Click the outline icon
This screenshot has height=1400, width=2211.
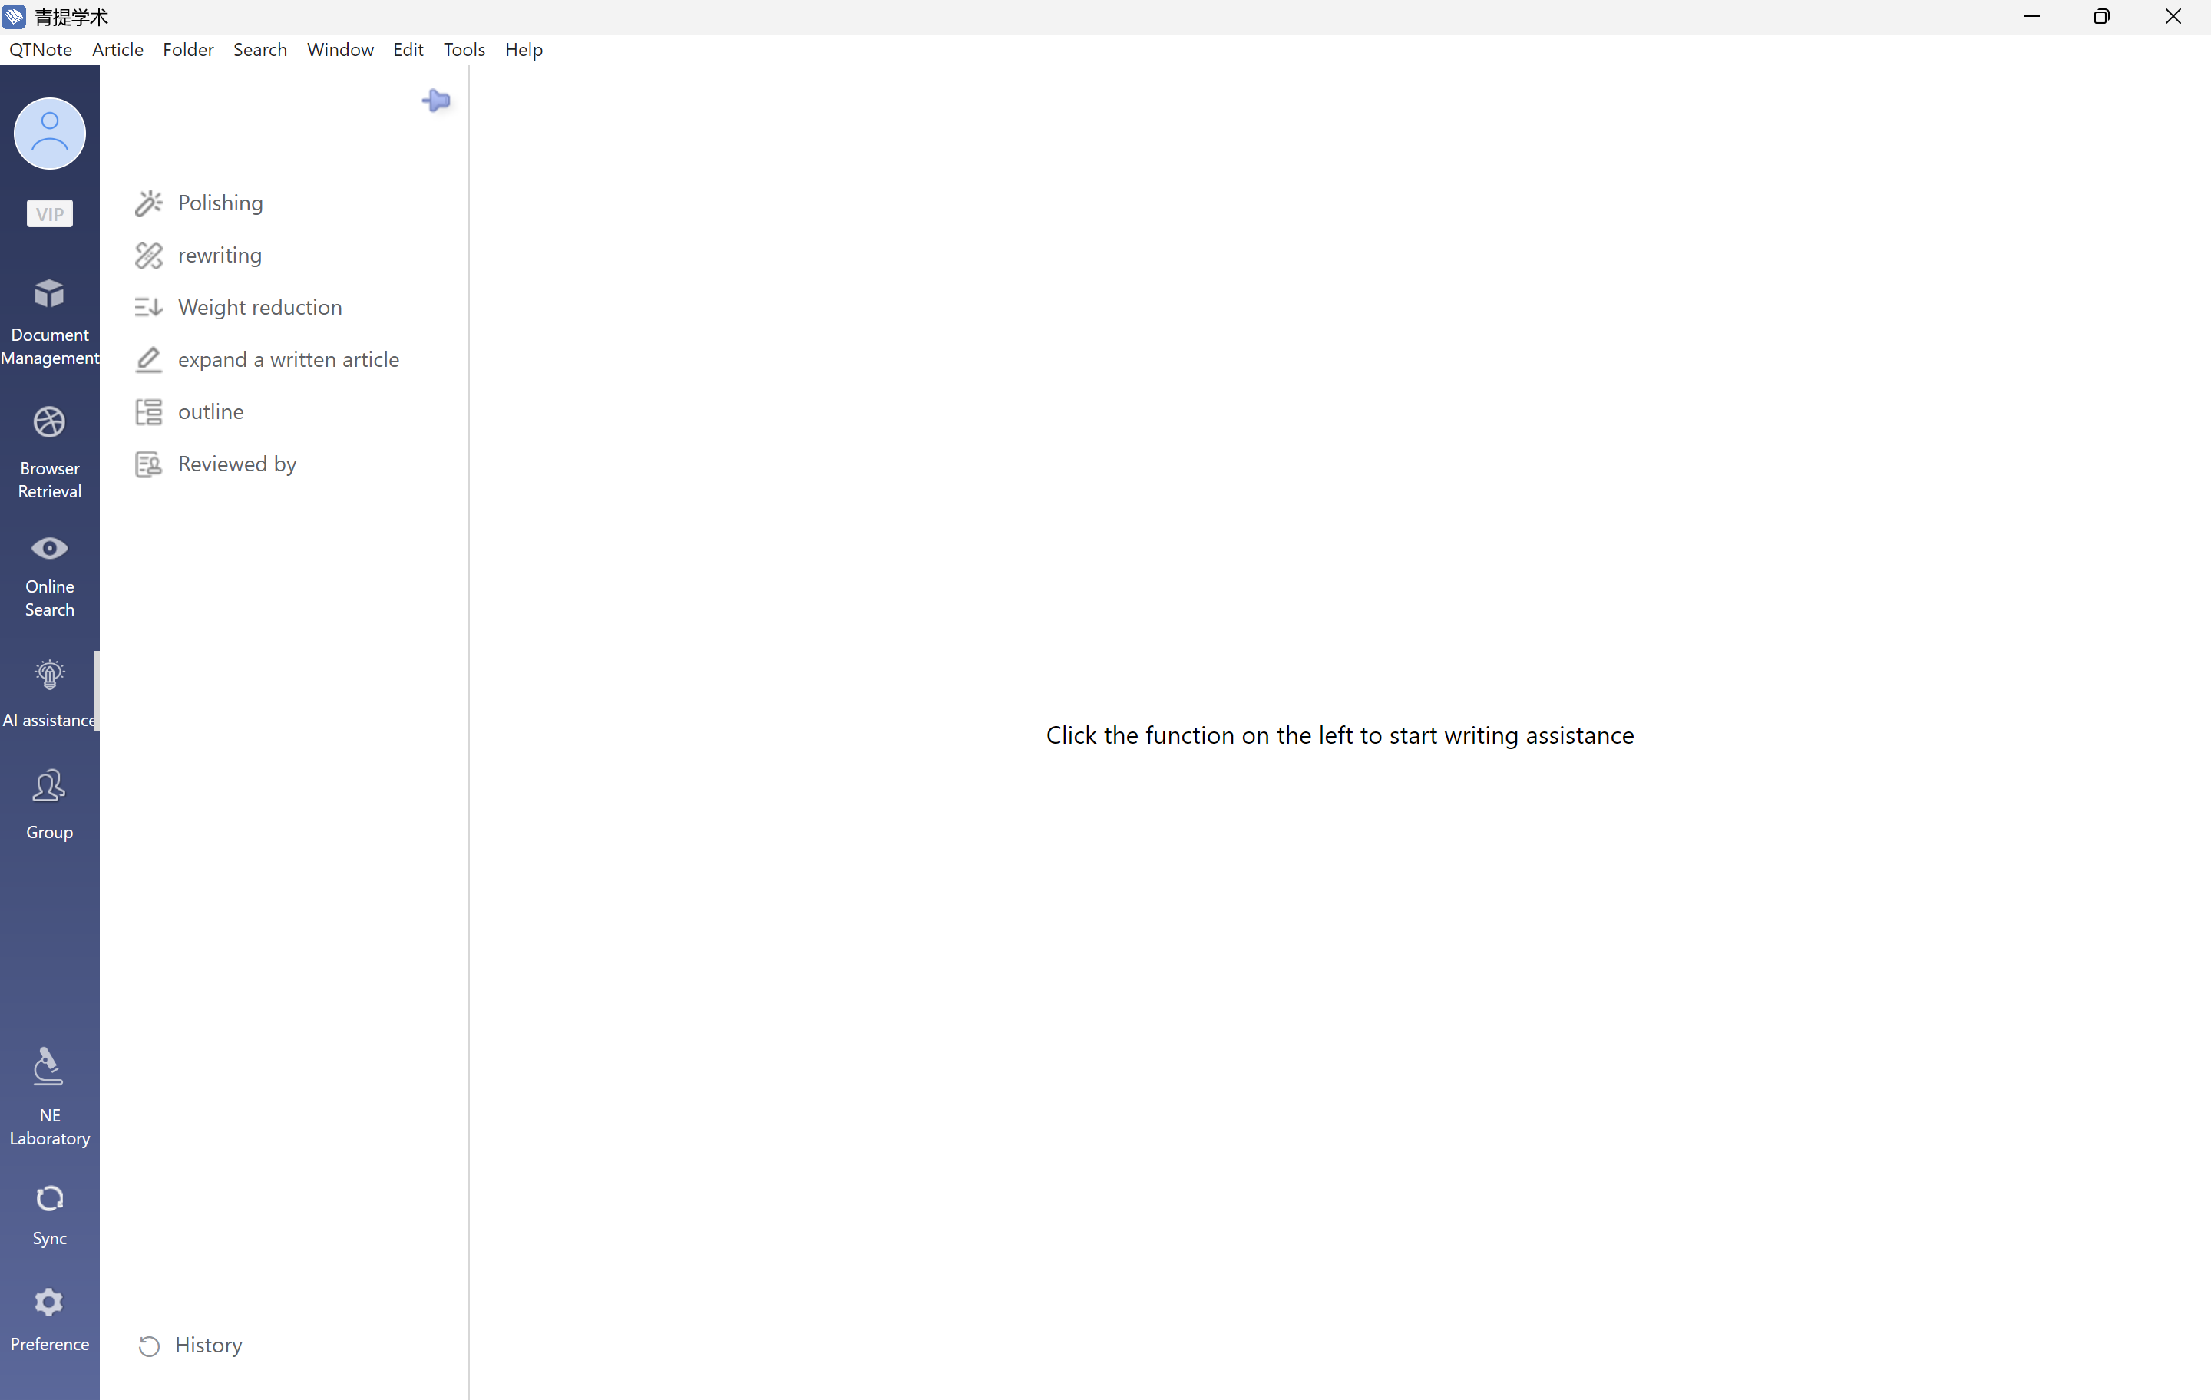click(x=149, y=412)
